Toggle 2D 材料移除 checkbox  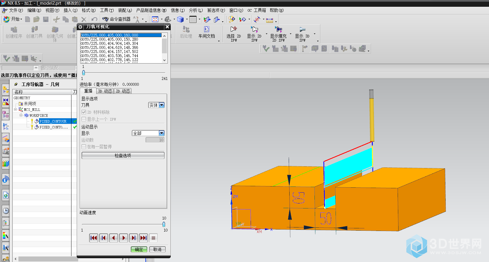84,112
